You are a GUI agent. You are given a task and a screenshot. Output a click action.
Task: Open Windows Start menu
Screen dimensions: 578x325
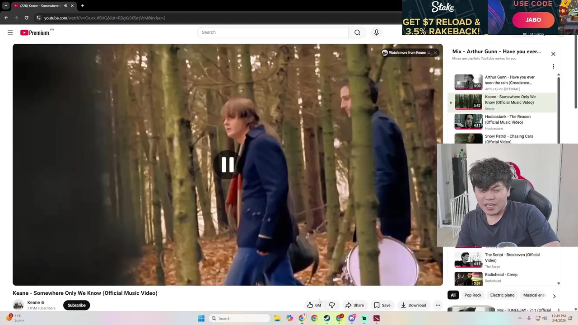[x=201, y=318]
